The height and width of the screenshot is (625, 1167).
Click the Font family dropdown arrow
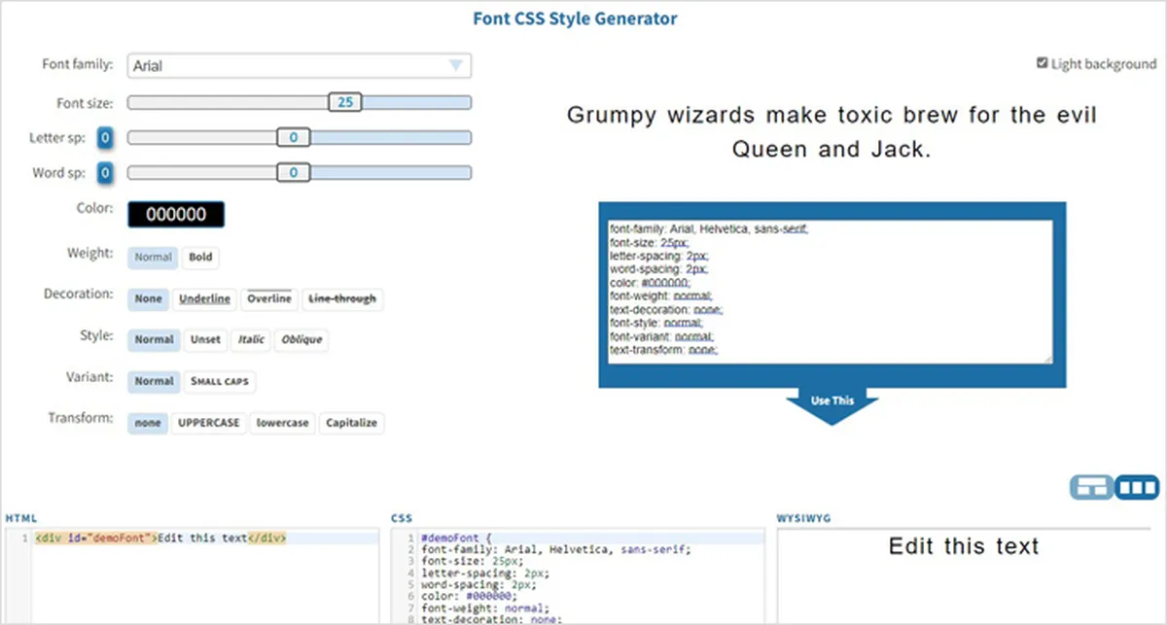click(x=455, y=66)
